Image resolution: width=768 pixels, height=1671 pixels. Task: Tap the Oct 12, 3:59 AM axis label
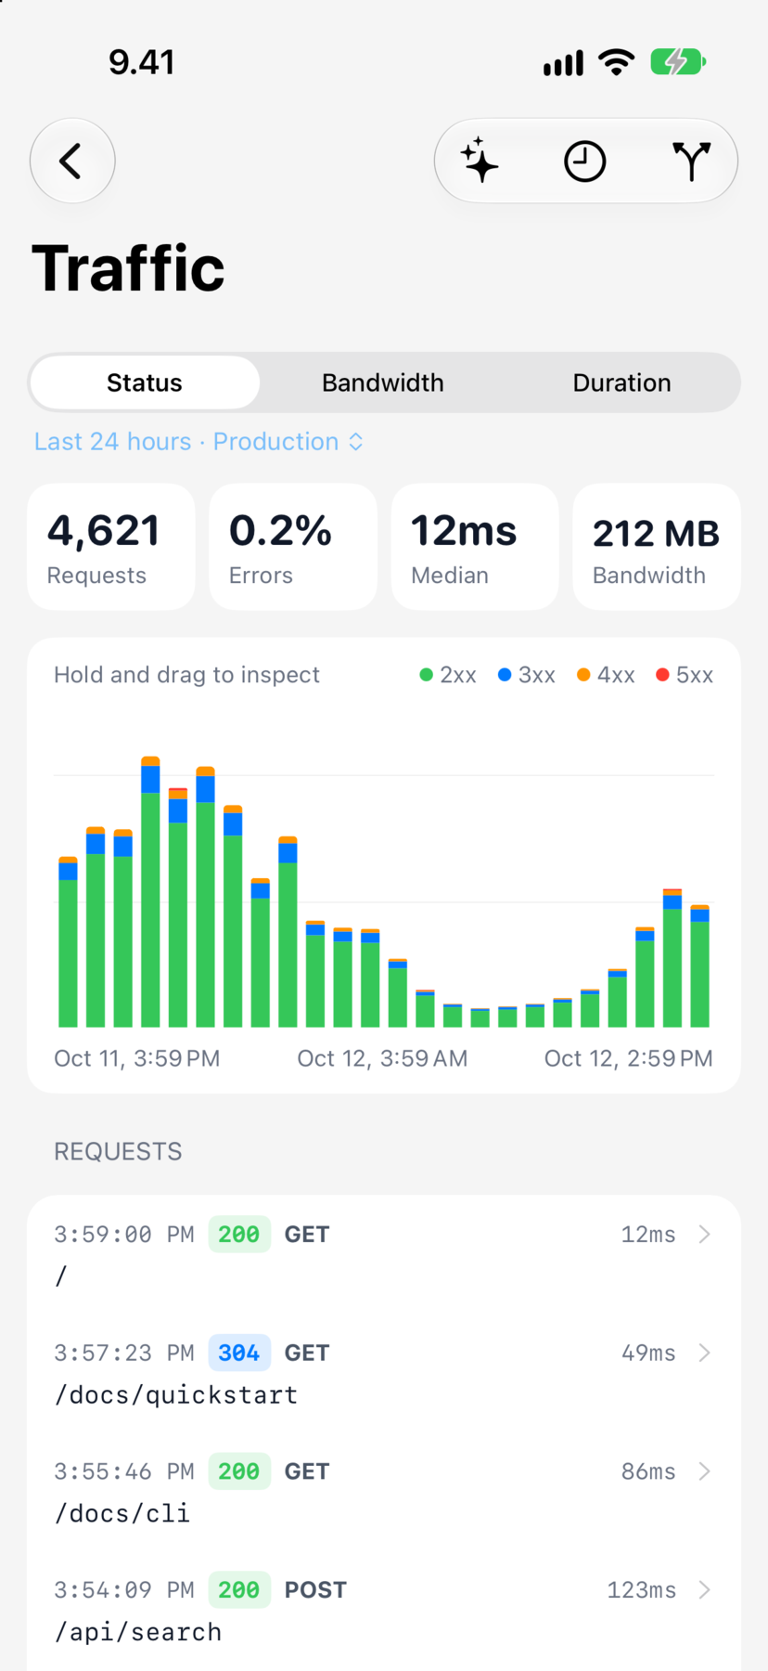coord(382,1059)
